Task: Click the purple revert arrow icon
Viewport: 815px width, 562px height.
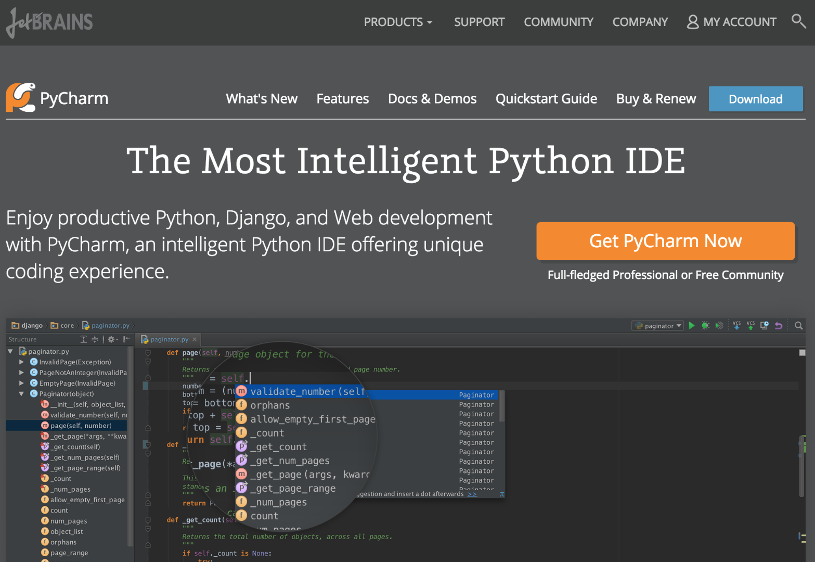Action: pyautogui.click(x=779, y=326)
